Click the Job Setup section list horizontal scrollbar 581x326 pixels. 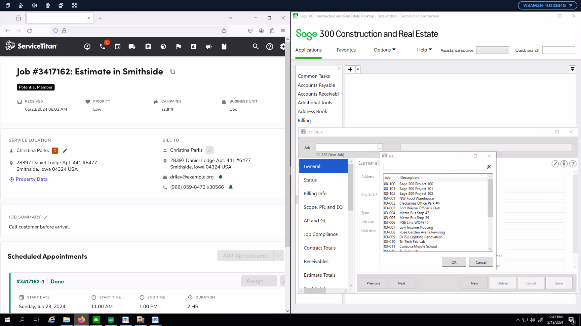pos(315,291)
